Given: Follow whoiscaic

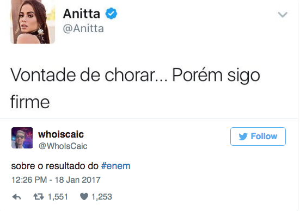Looking at the screenshot, I should coord(258,136).
